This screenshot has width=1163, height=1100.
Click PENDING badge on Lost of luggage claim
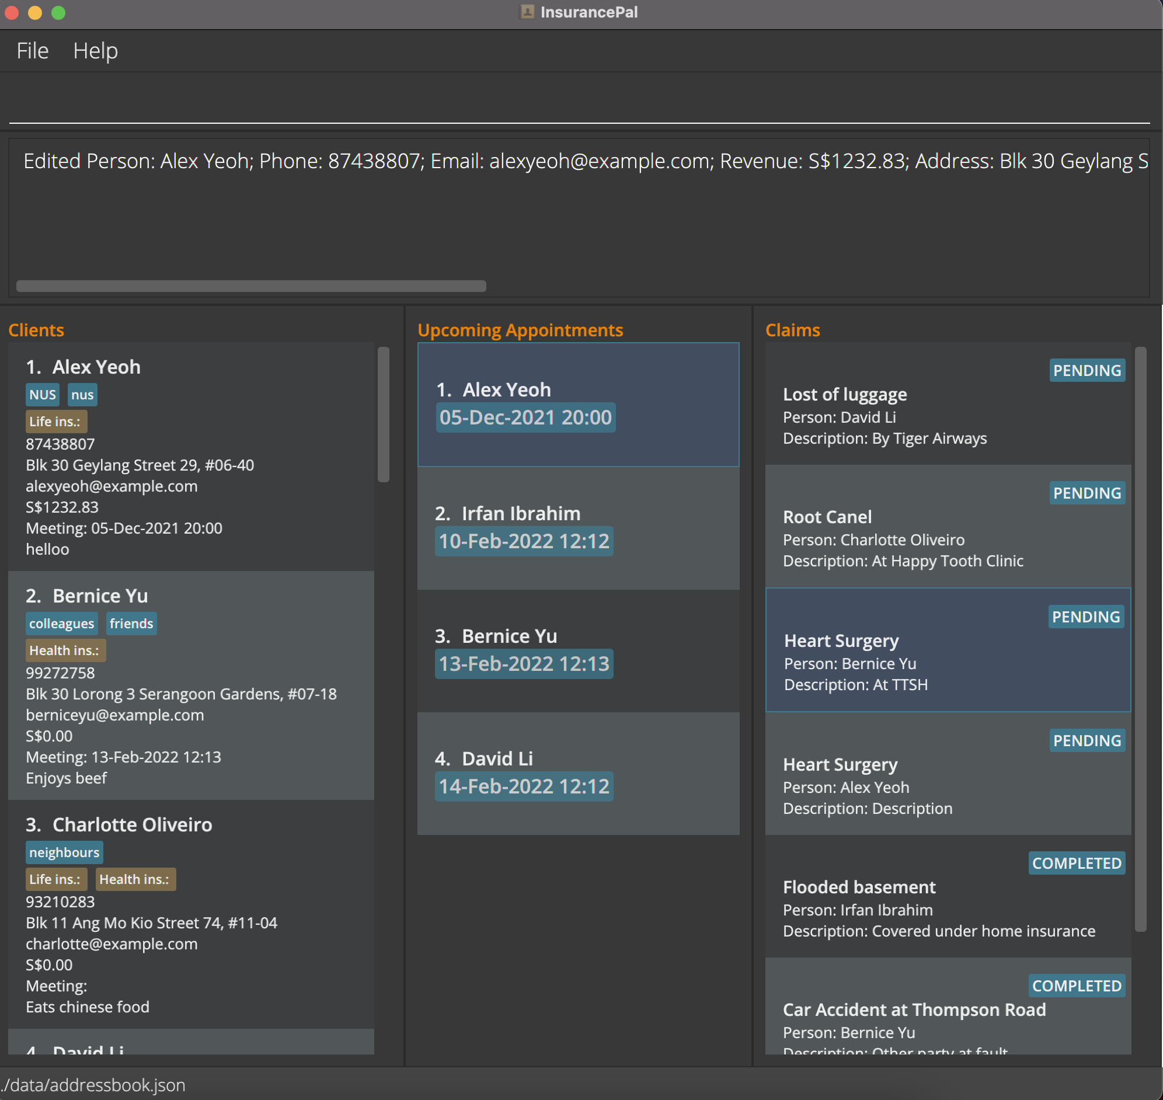pos(1087,371)
